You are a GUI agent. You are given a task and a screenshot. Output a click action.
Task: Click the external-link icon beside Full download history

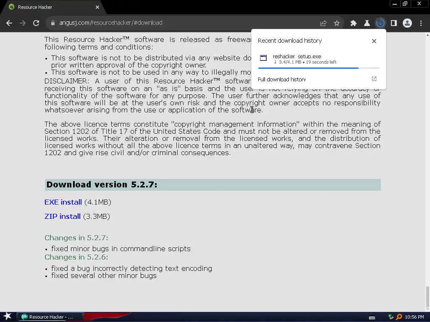point(374,79)
